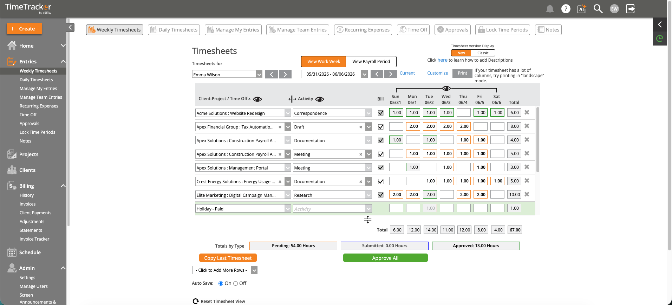Click the timesheet table vertical scrollbar

tap(538, 140)
